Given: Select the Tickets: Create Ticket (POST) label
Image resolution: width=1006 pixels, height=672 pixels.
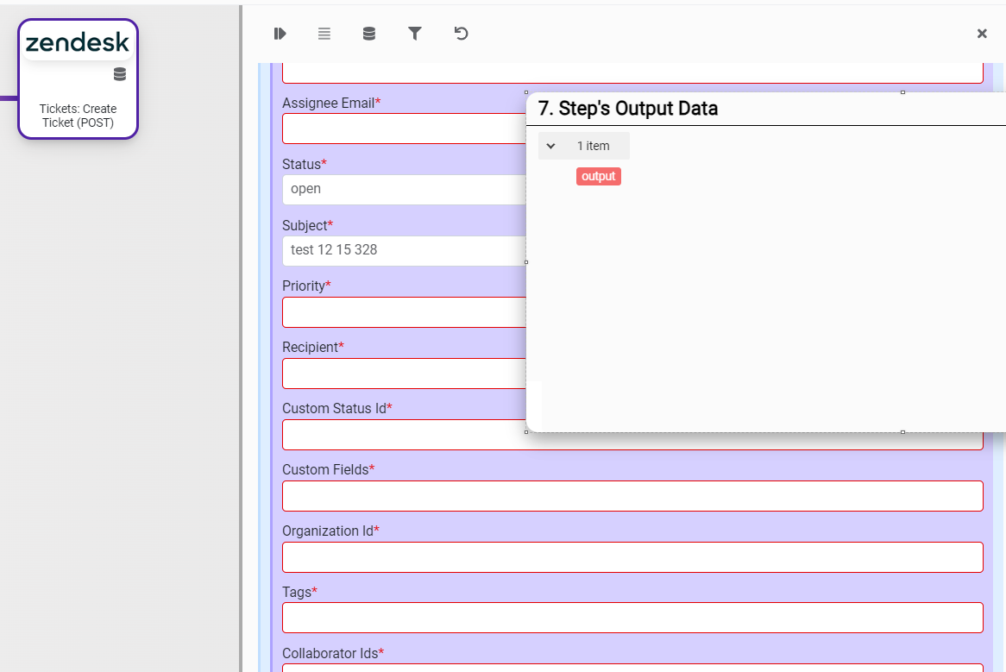Looking at the screenshot, I should click(78, 116).
